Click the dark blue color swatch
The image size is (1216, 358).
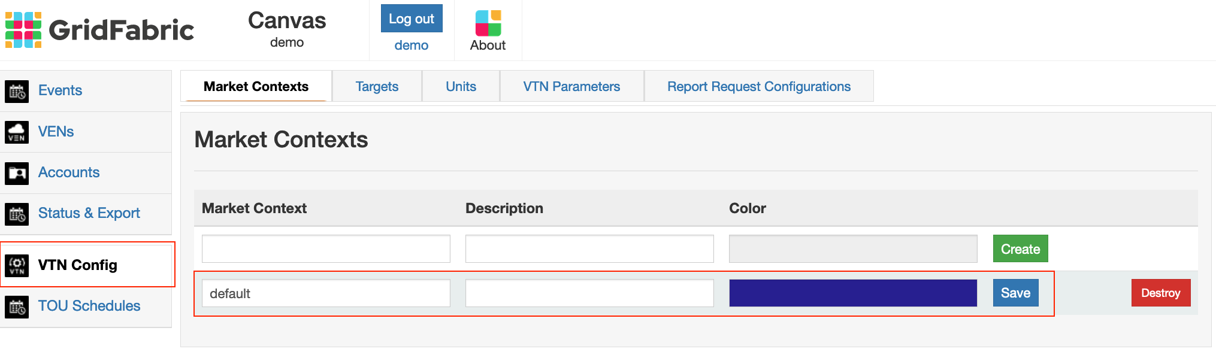pyautogui.click(x=853, y=293)
